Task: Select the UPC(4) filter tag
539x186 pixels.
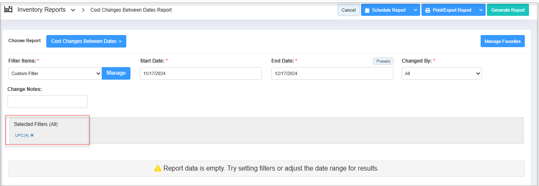Action: click(22, 135)
